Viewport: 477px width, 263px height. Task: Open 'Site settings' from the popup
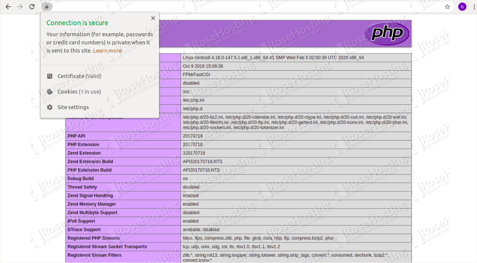click(73, 107)
